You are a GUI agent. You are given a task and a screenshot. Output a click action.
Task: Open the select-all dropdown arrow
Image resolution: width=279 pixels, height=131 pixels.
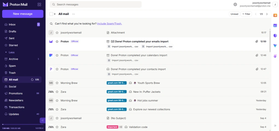pos(55,14)
